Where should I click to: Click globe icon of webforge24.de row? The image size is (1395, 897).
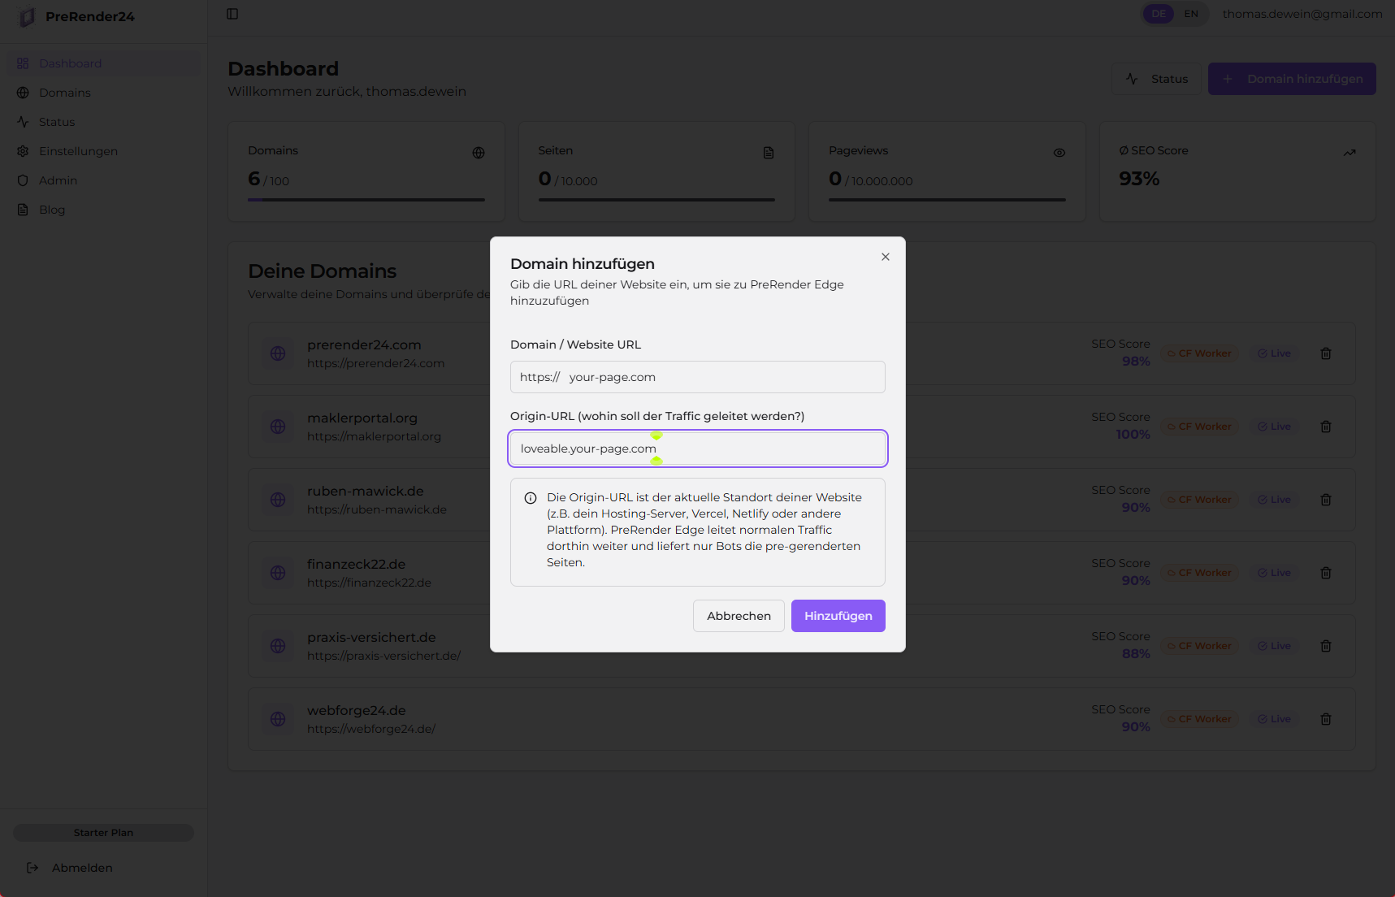pyautogui.click(x=278, y=719)
